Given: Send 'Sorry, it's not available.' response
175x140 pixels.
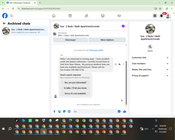Looking at the screenshot, I should [75, 93].
